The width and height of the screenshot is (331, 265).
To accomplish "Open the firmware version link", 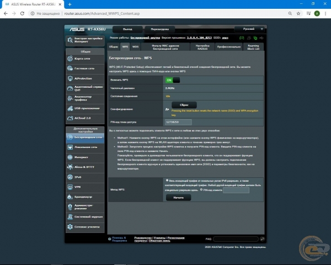I will pos(199,38).
